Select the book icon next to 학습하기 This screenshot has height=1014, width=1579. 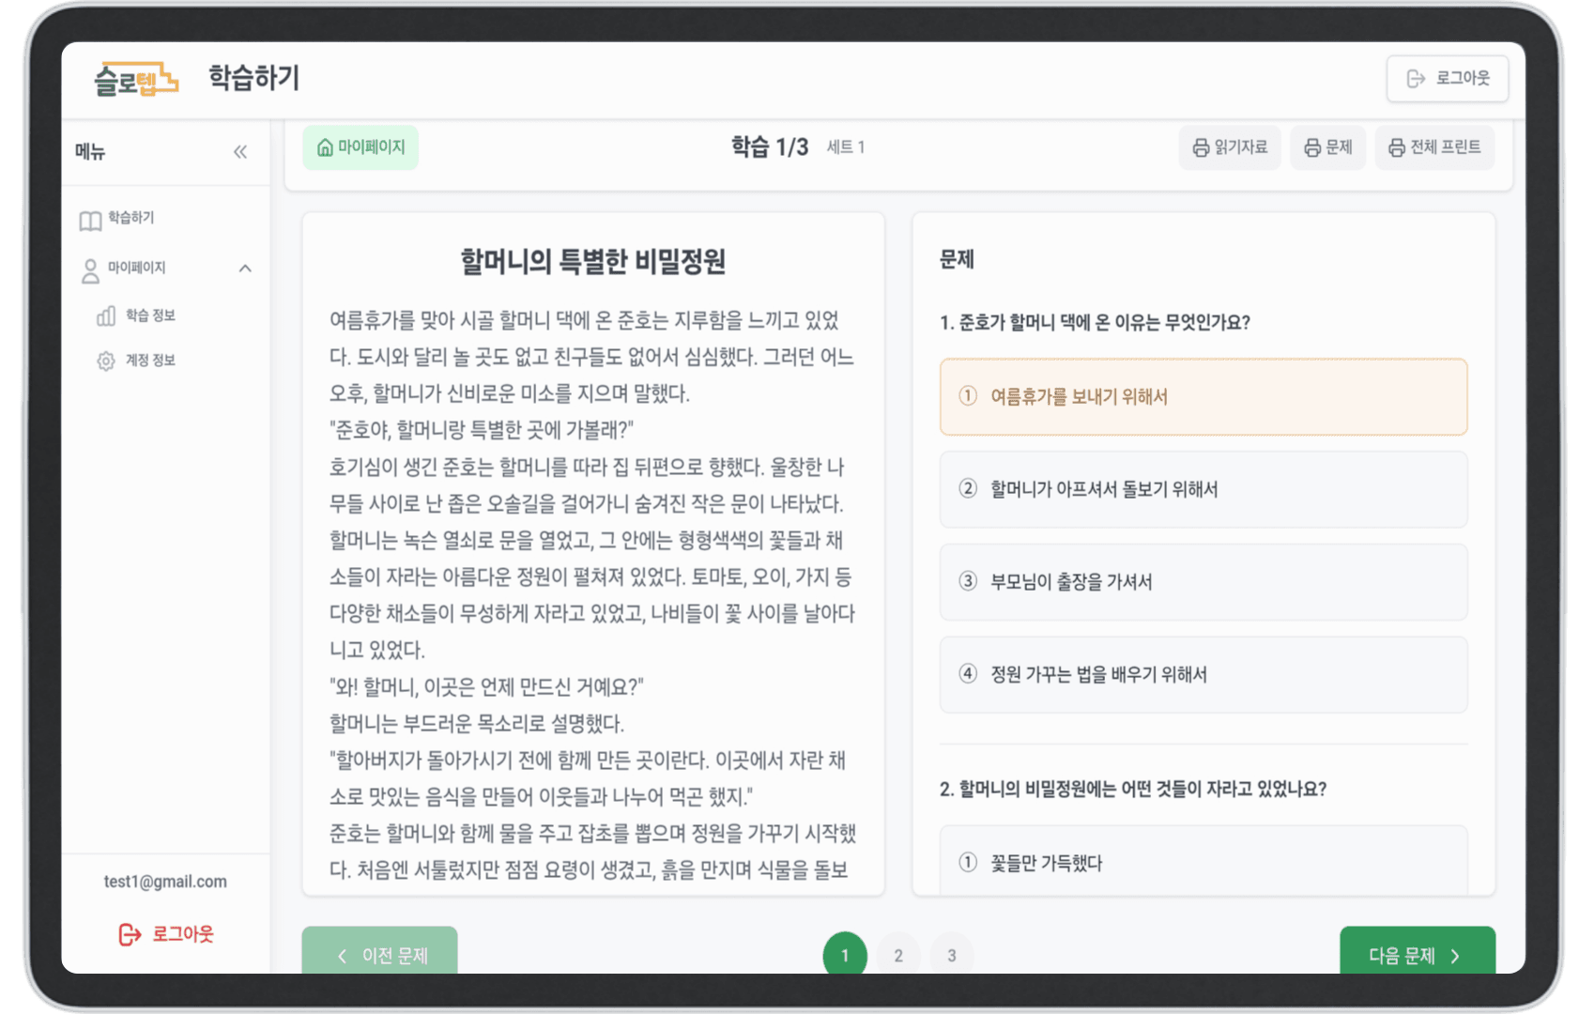pyautogui.click(x=90, y=220)
